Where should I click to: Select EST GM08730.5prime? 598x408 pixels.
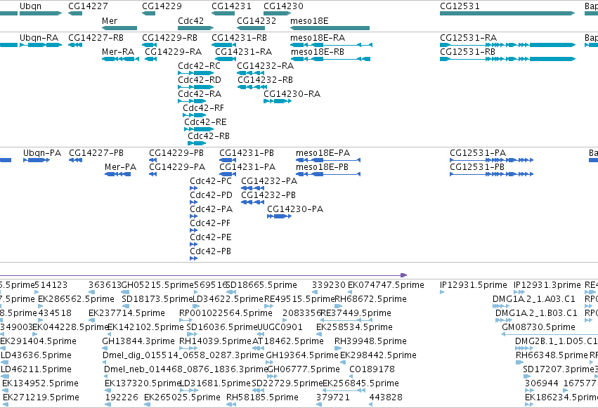pos(538,327)
